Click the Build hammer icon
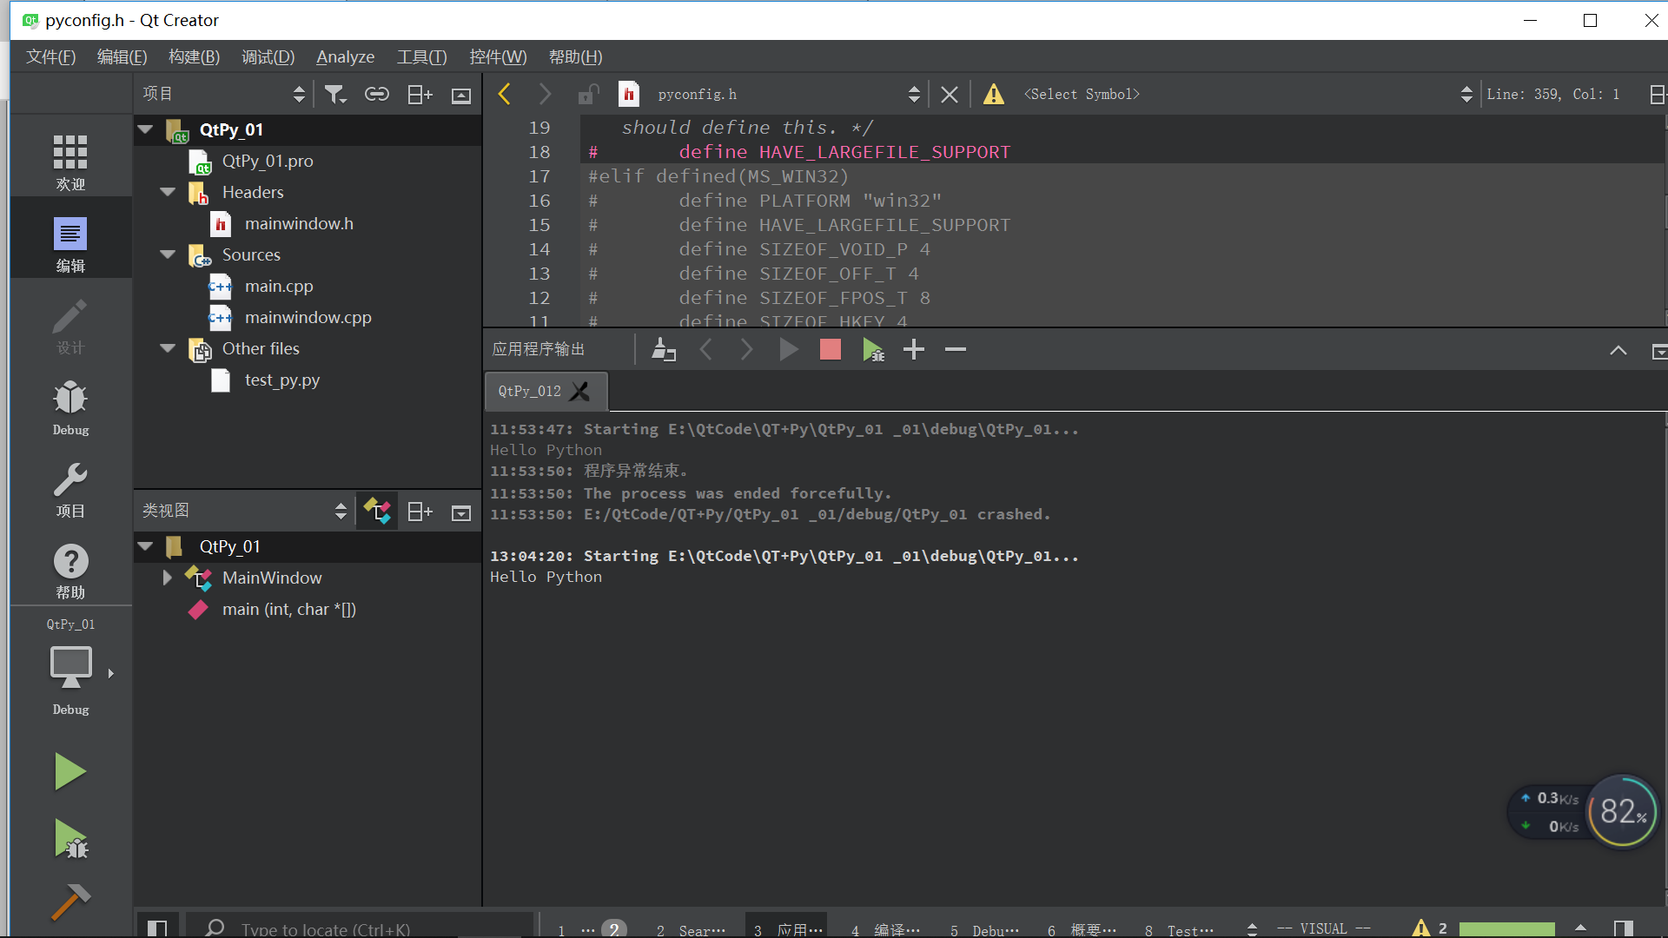The image size is (1668, 938). (x=70, y=902)
